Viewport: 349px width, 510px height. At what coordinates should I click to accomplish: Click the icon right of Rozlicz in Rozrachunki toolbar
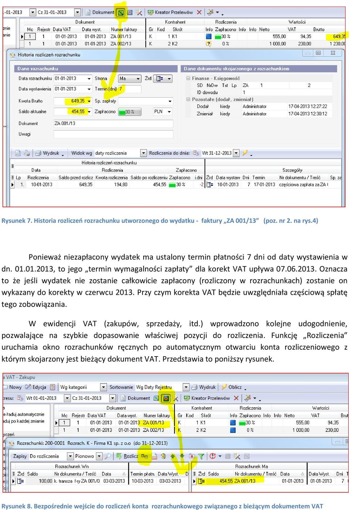point(144,456)
